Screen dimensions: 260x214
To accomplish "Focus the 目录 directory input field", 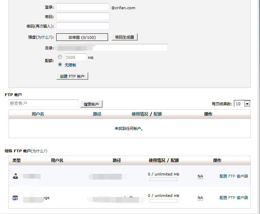I will click(130, 48).
